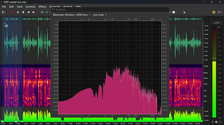Open the Blackman Window 4096 bins dropdown
Image resolution: width=224 pixels, height=125 pixels.
point(71,15)
